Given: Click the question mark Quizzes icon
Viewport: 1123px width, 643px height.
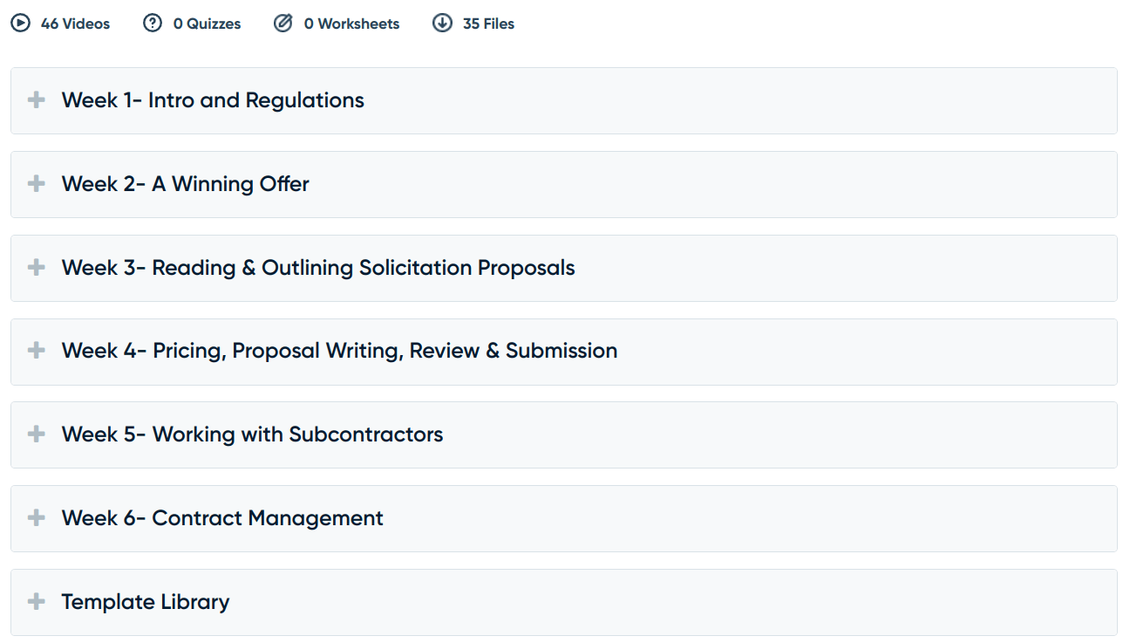Looking at the screenshot, I should [x=153, y=24].
